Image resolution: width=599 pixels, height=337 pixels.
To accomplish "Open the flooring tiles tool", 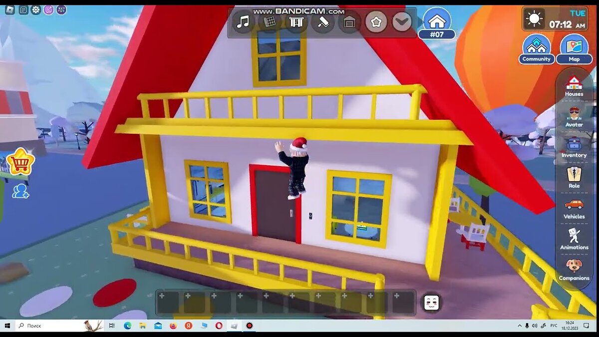I will tap(270, 22).
